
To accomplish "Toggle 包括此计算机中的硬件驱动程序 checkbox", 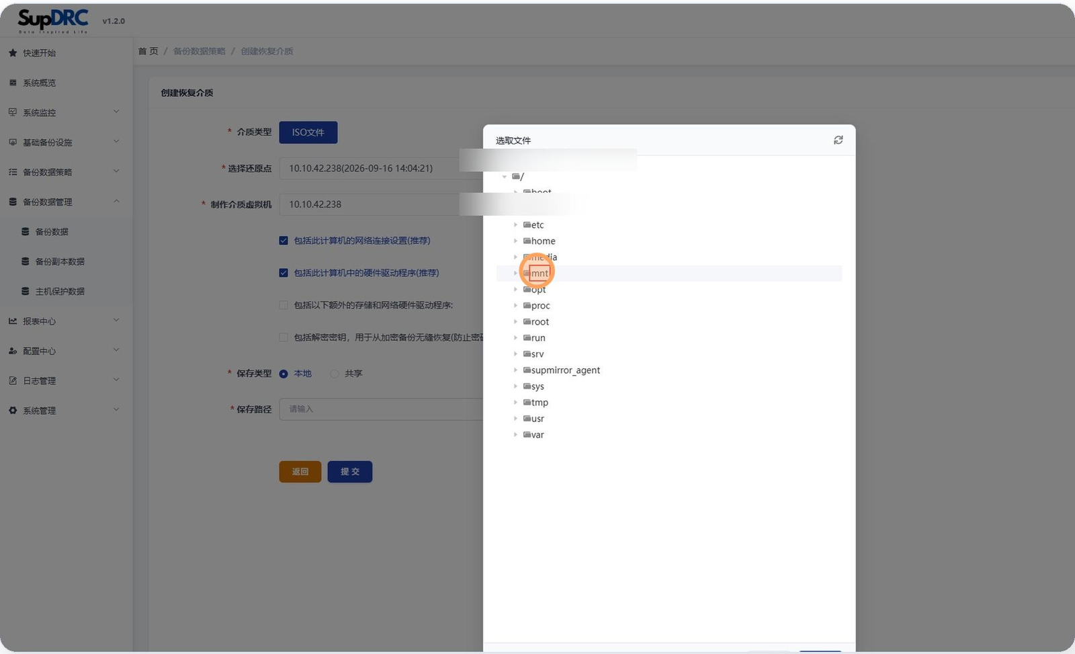I will pos(284,273).
